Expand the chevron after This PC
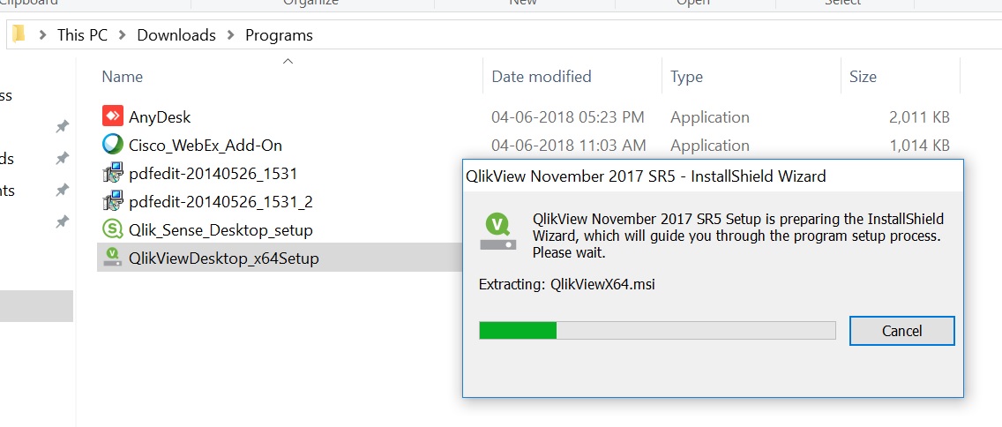Viewport: 1002px width, 427px height. tap(122, 35)
